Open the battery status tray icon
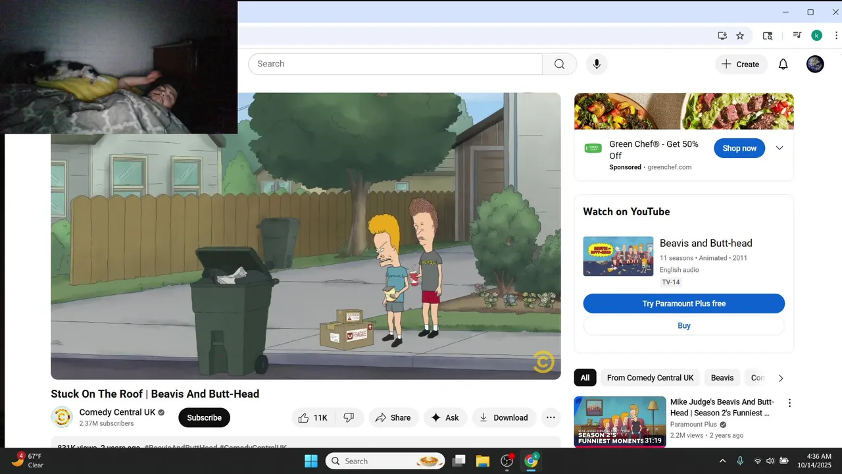The width and height of the screenshot is (842, 474). click(784, 461)
